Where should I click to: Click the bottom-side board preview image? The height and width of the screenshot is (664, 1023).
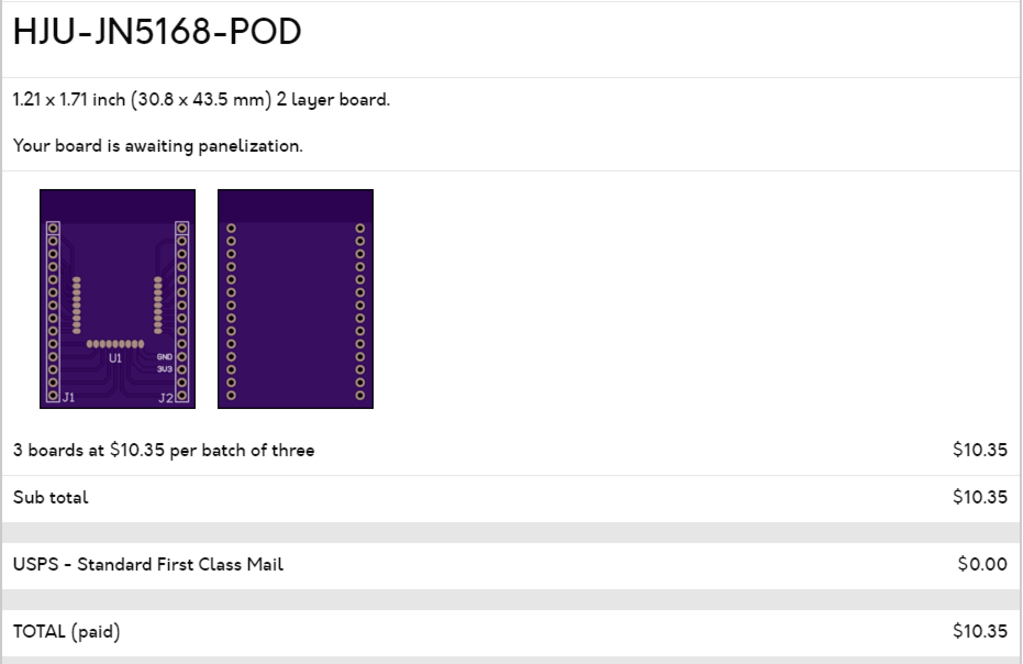(x=295, y=298)
